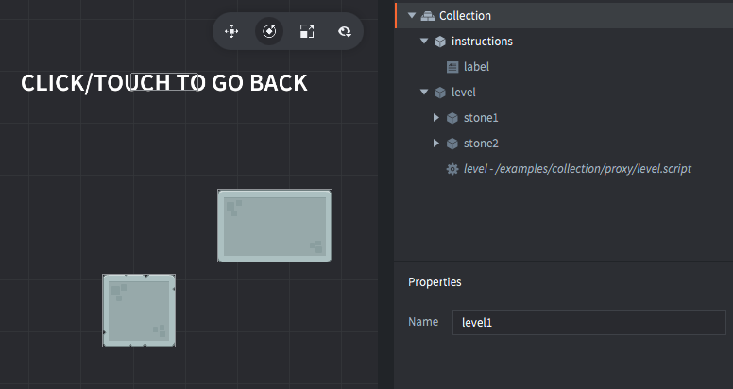
Task: Select the level.script entry in the outline
Action: click(577, 169)
